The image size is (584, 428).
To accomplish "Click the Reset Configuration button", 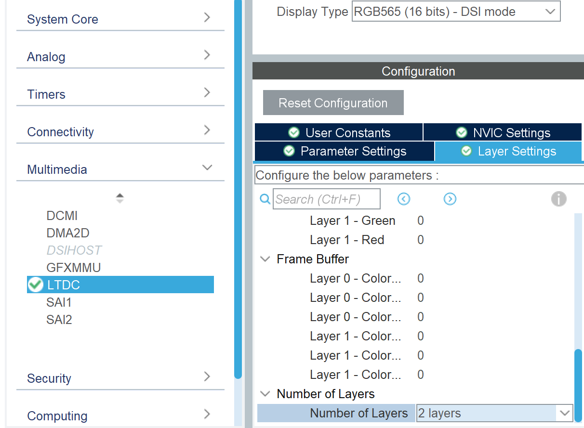I will (x=333, y=103).
